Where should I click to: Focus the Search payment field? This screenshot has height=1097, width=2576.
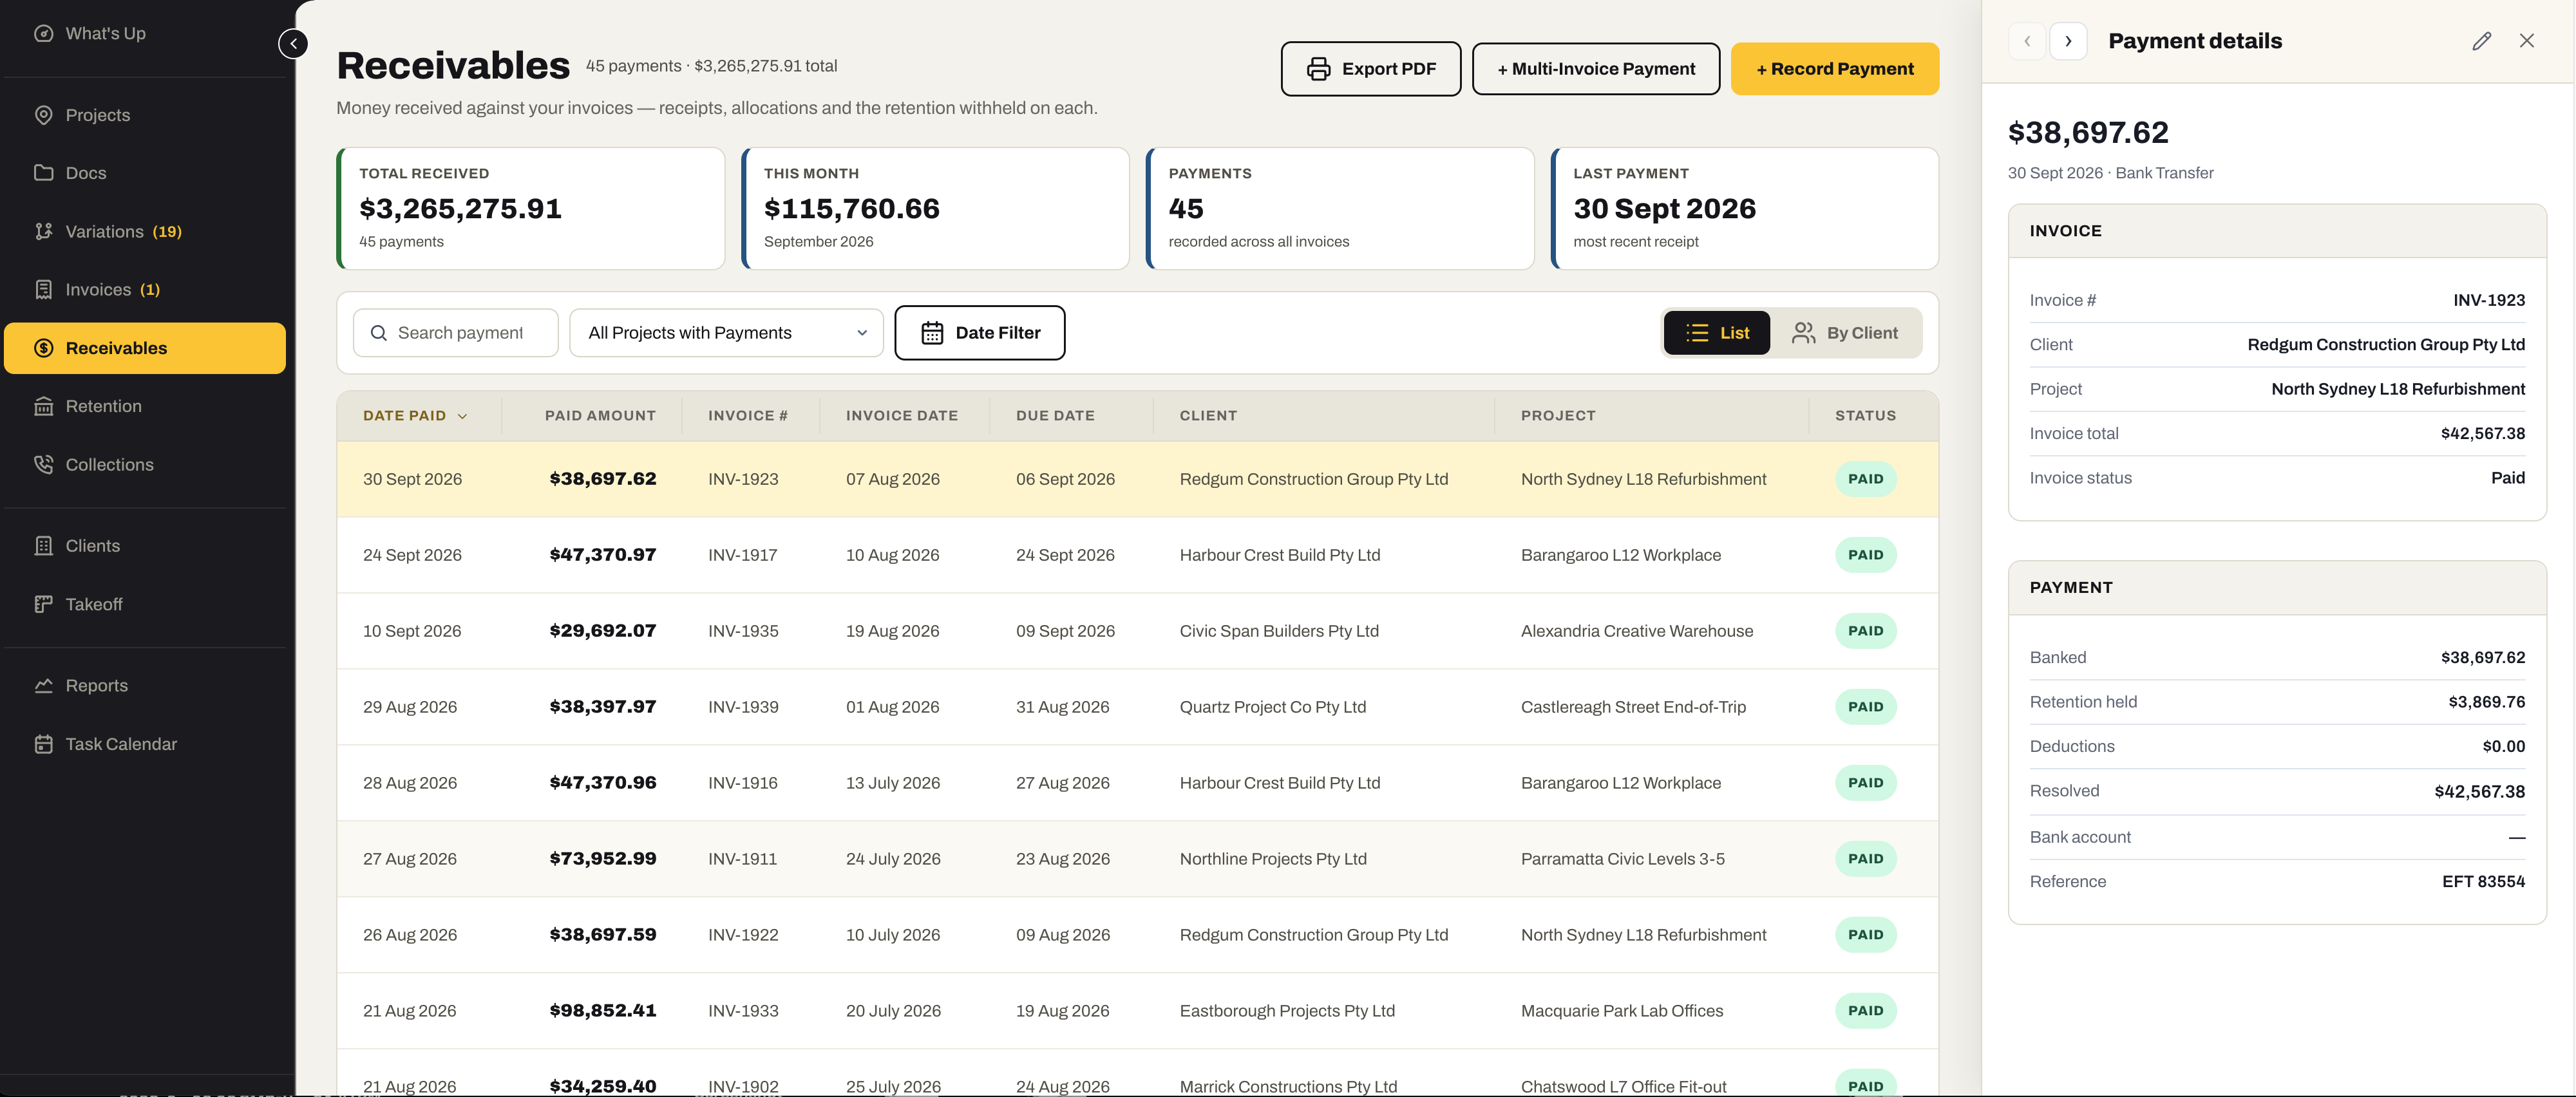pyautogui.click(x=456, y=333)
